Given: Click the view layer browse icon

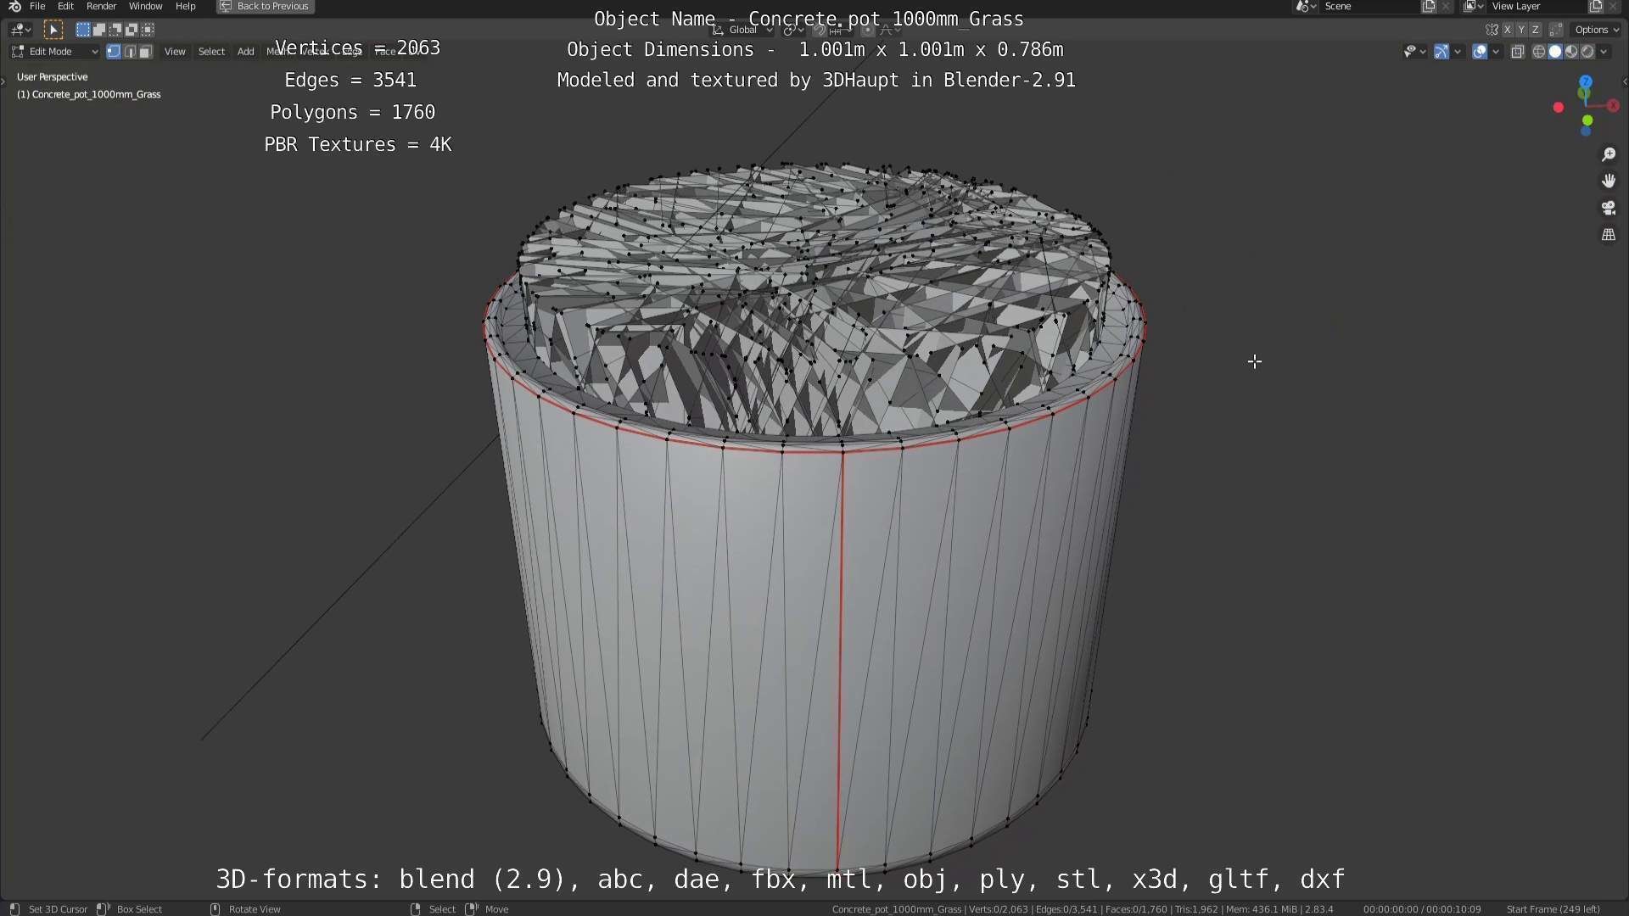Looking at the screenshot, I should (1474, 6).
